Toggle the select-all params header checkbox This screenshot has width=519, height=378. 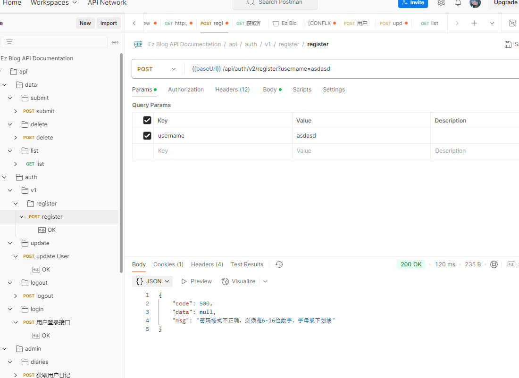[147, 121]
